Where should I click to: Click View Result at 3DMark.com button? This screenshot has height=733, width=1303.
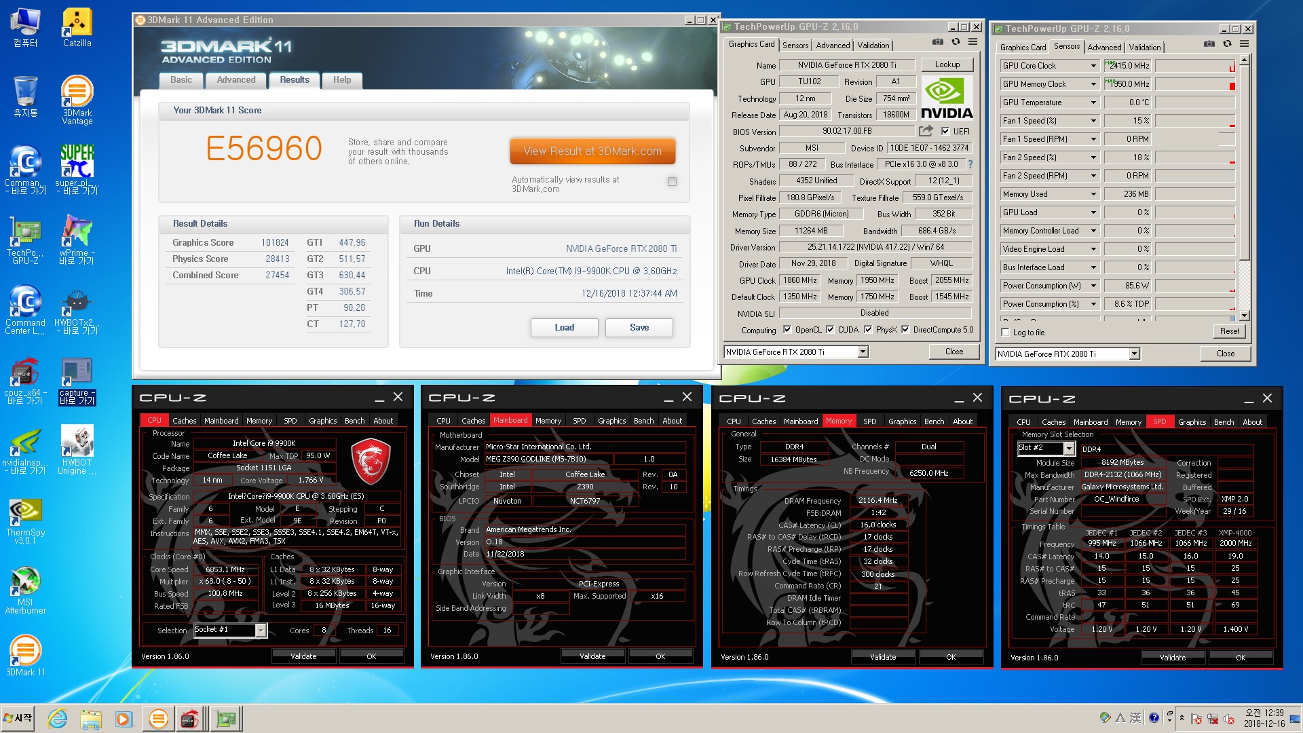pos(592,151)
